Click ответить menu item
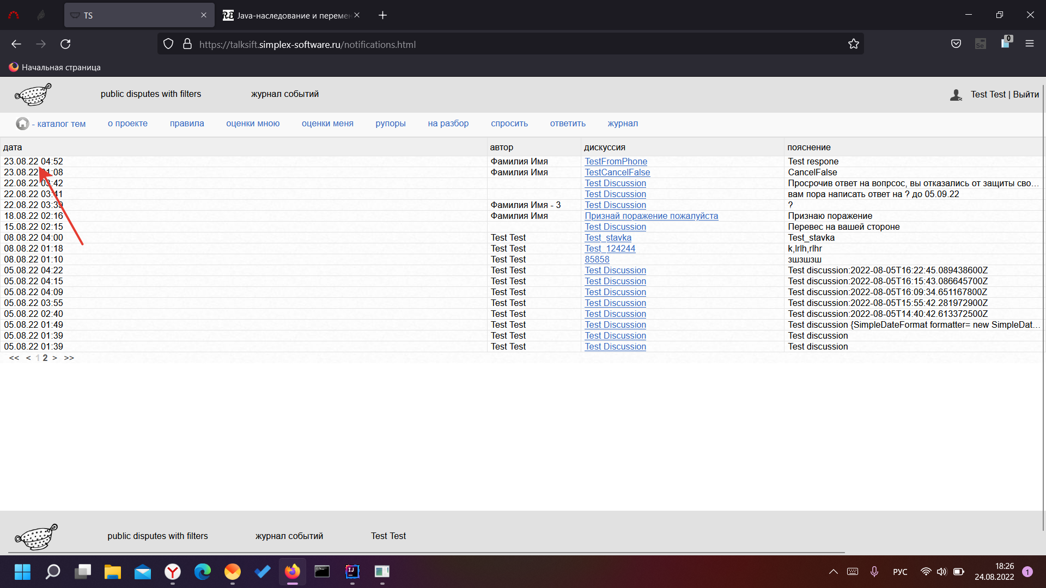This screenshot has width=1046, height=588. coord(568,124)
